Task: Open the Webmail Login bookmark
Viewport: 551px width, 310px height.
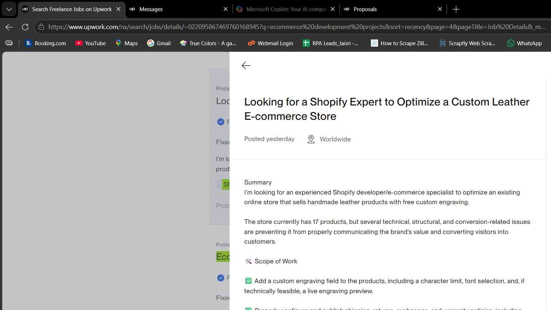Action: pyautogui.click(x=270, y=43)
